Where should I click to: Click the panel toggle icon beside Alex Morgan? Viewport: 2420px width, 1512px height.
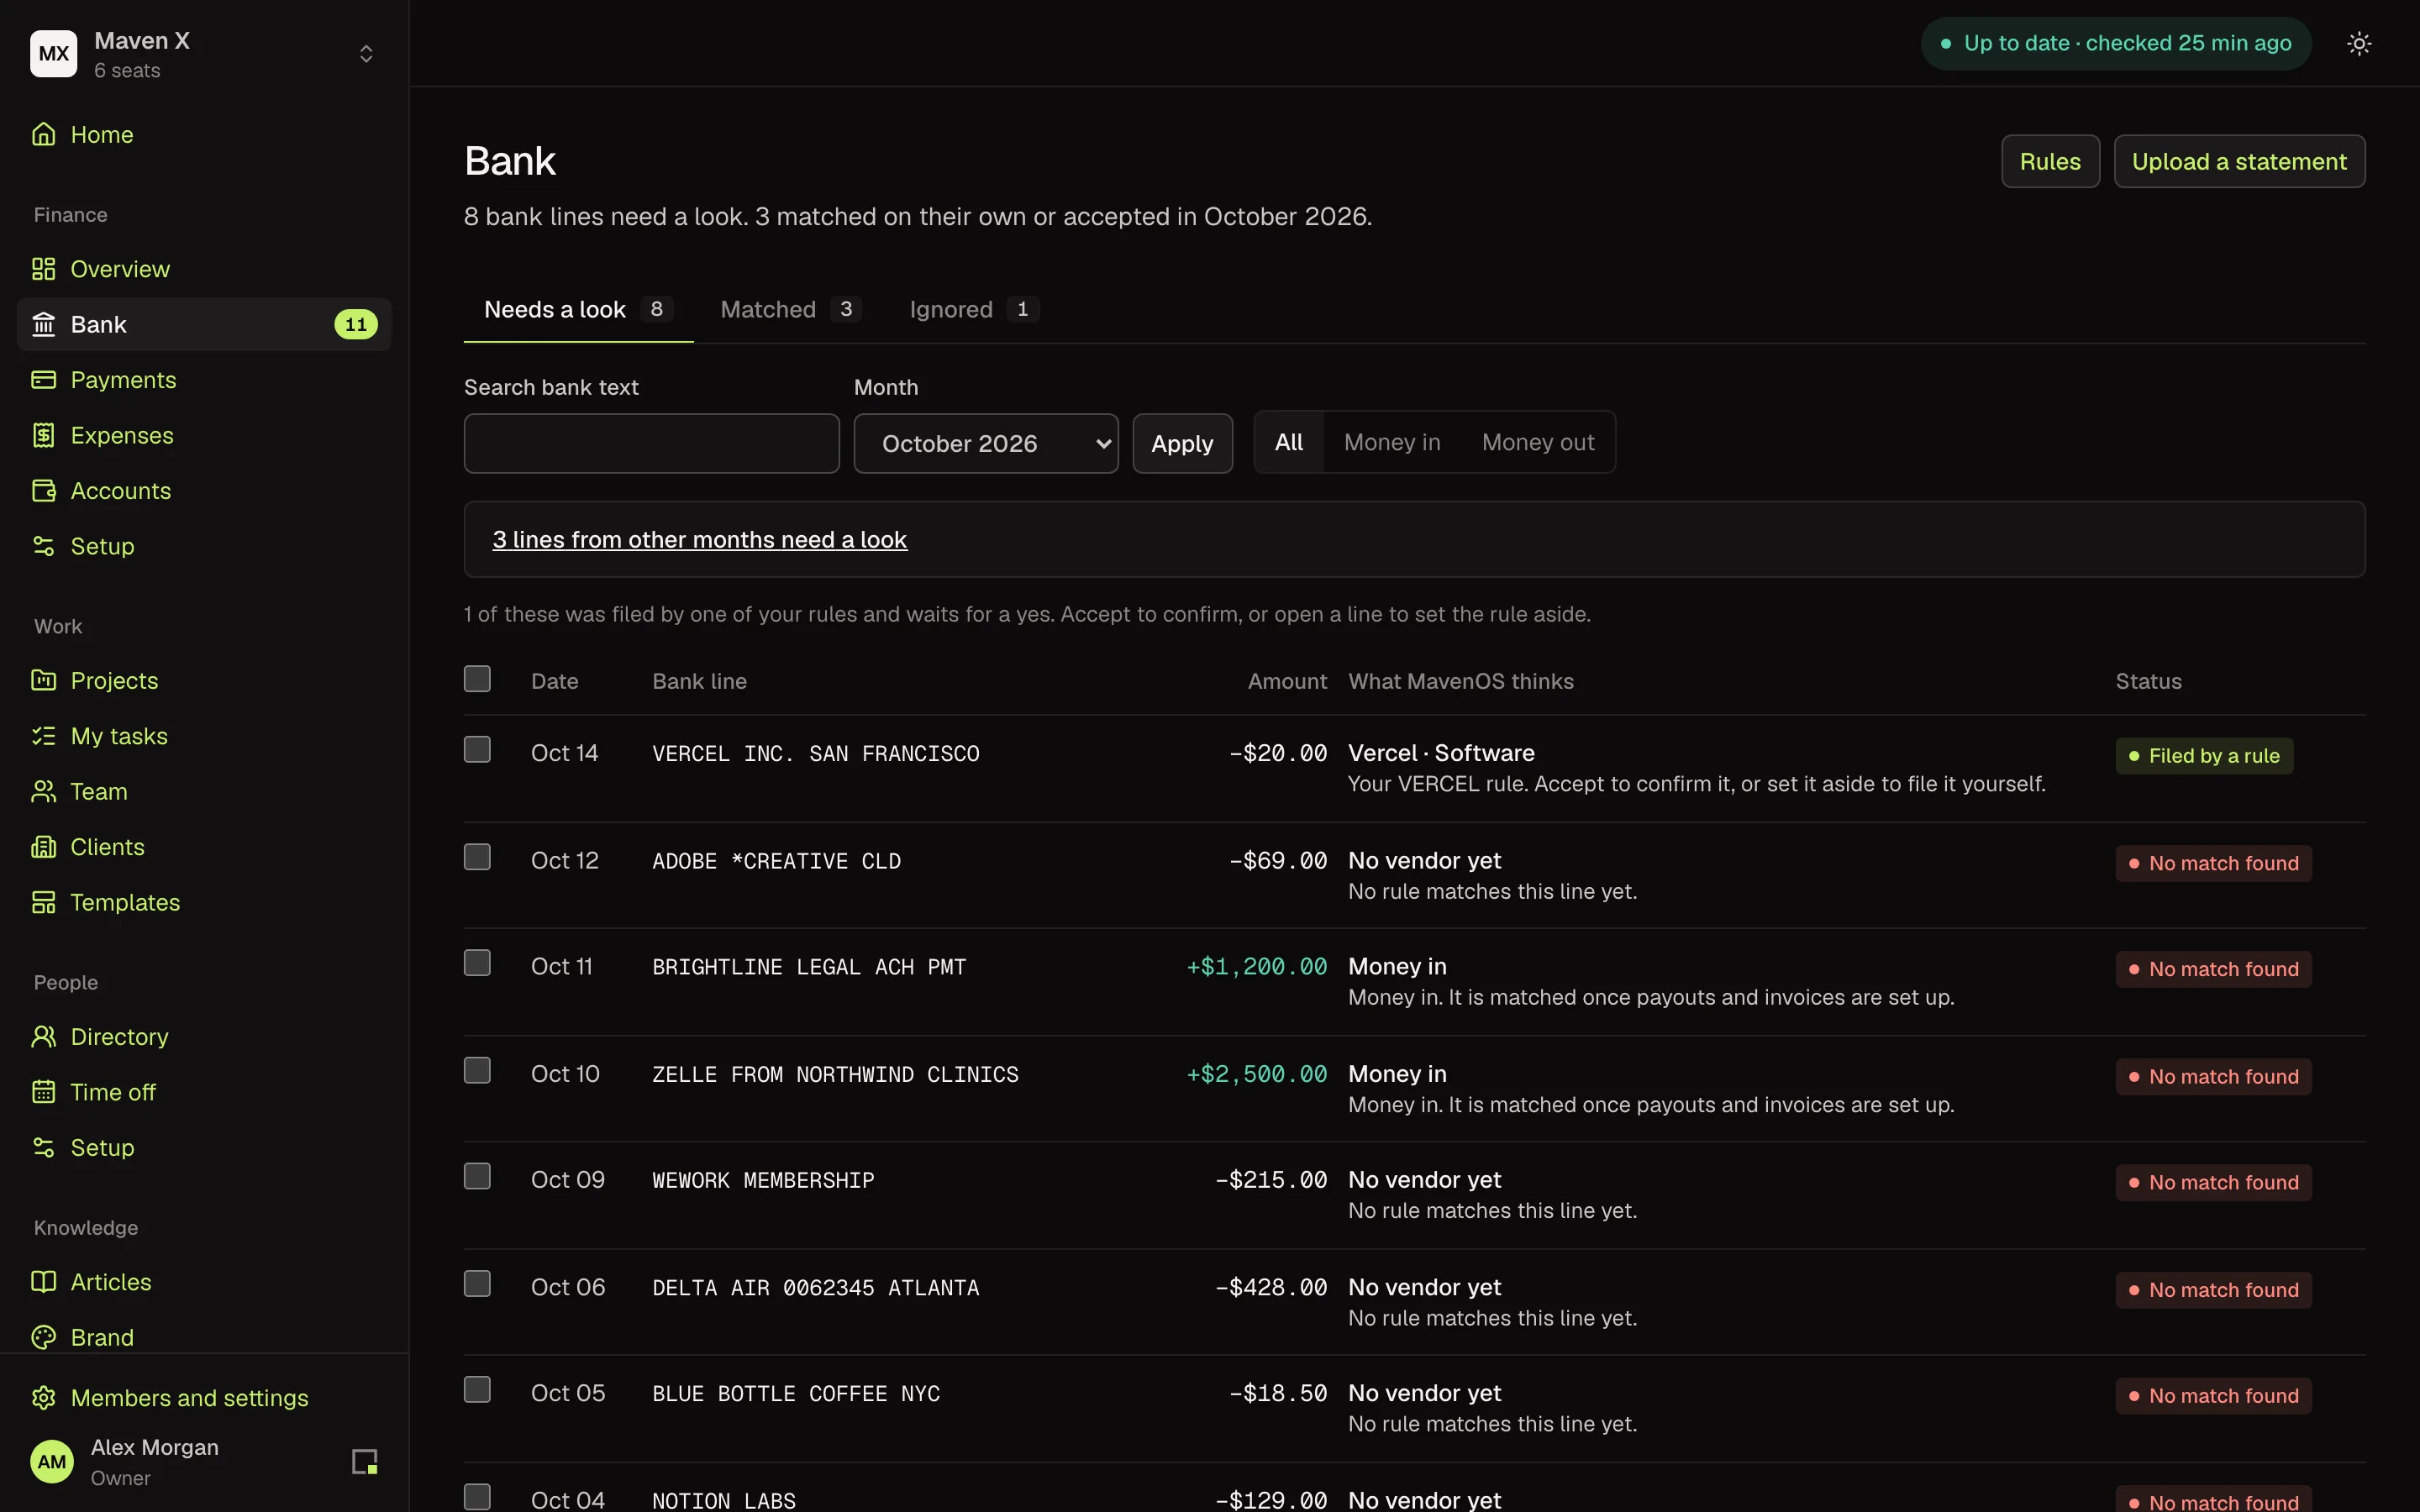coord(365,1462)
